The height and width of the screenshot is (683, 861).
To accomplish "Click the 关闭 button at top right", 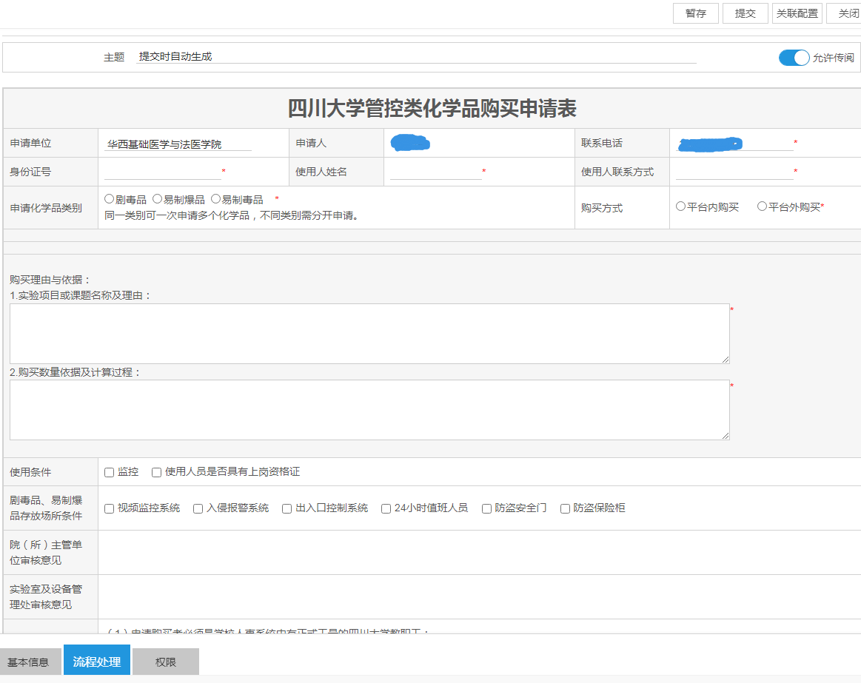I will tap(845, 13).
